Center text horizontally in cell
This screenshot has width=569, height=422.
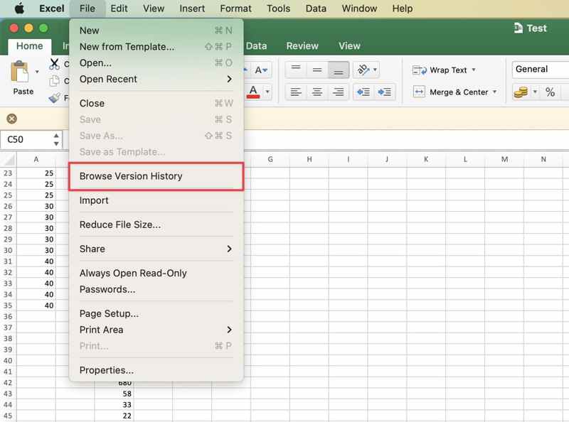[317, 92]
